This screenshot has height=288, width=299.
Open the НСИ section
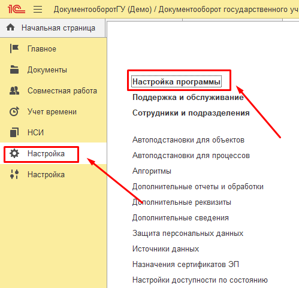click(53, 132)
